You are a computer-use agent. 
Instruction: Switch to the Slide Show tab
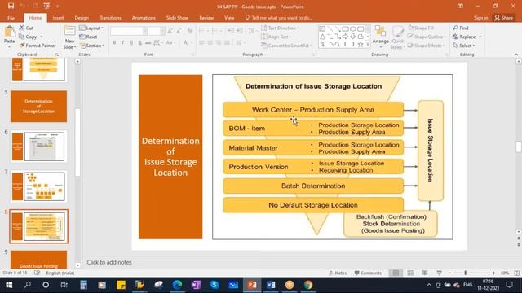click(178, 18)
